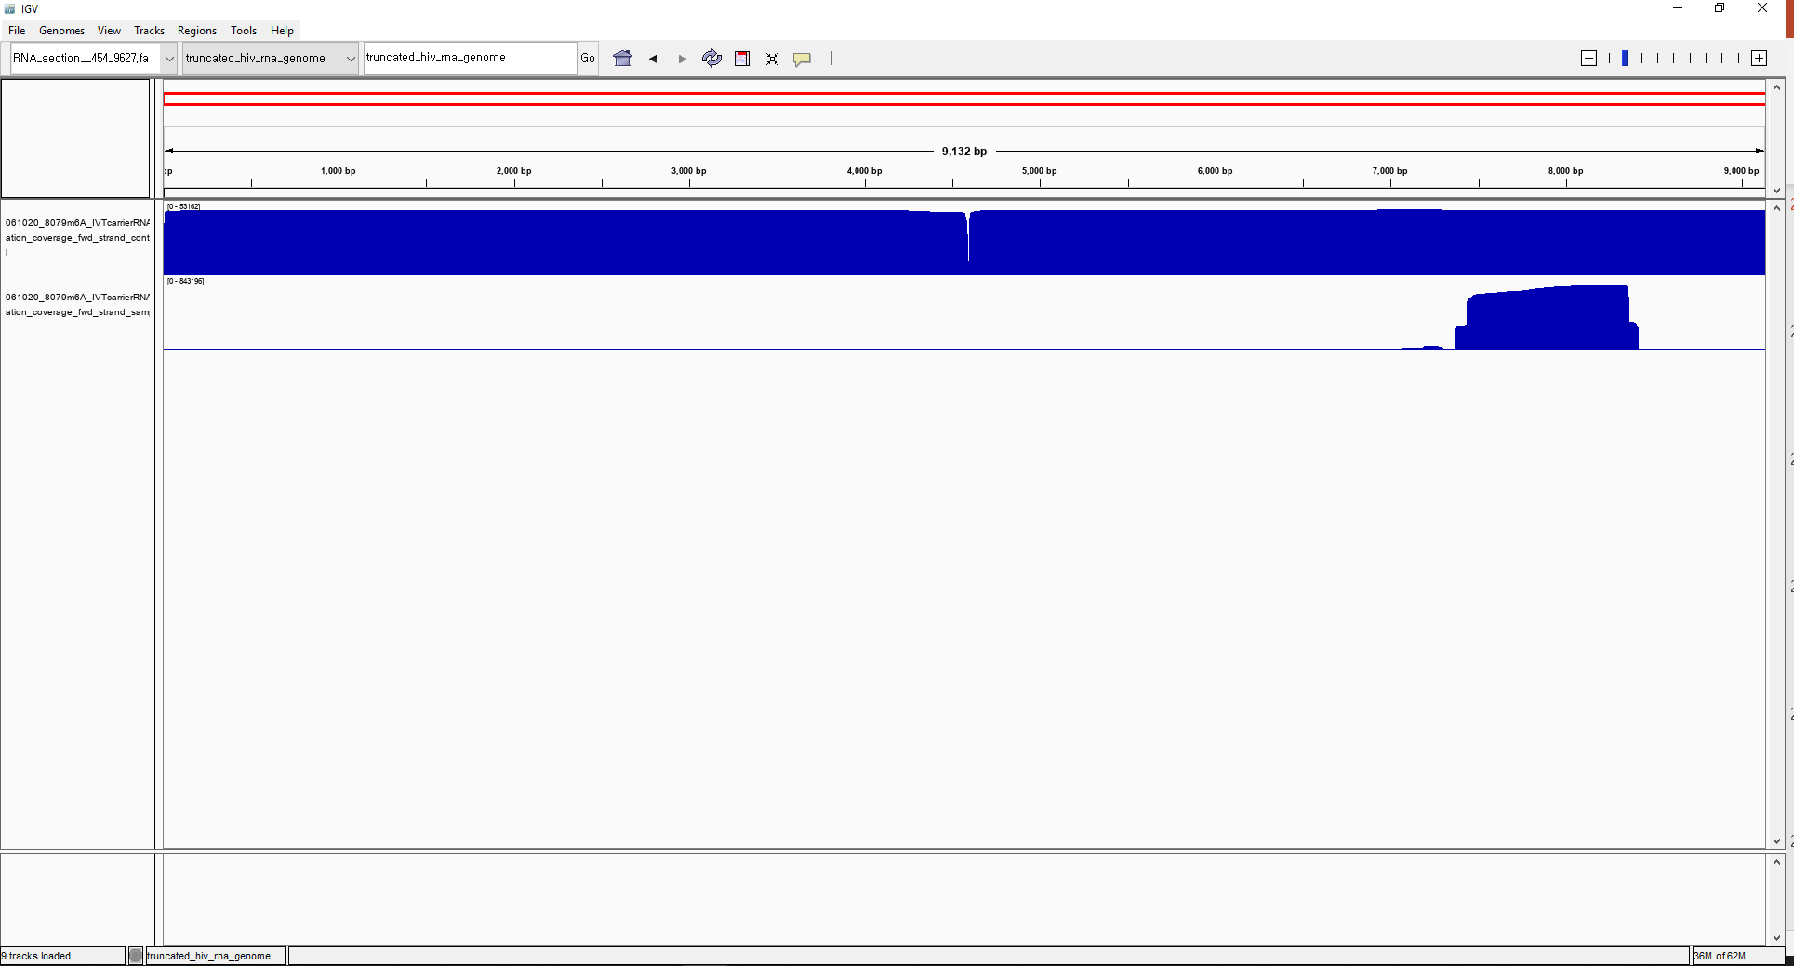Click the locus search input field
The image size is (1794, 966).
pos(470,58)
